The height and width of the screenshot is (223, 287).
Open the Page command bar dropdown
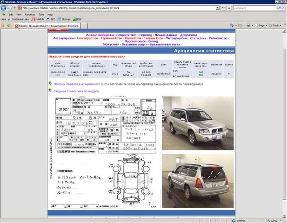tap(261, 26)
